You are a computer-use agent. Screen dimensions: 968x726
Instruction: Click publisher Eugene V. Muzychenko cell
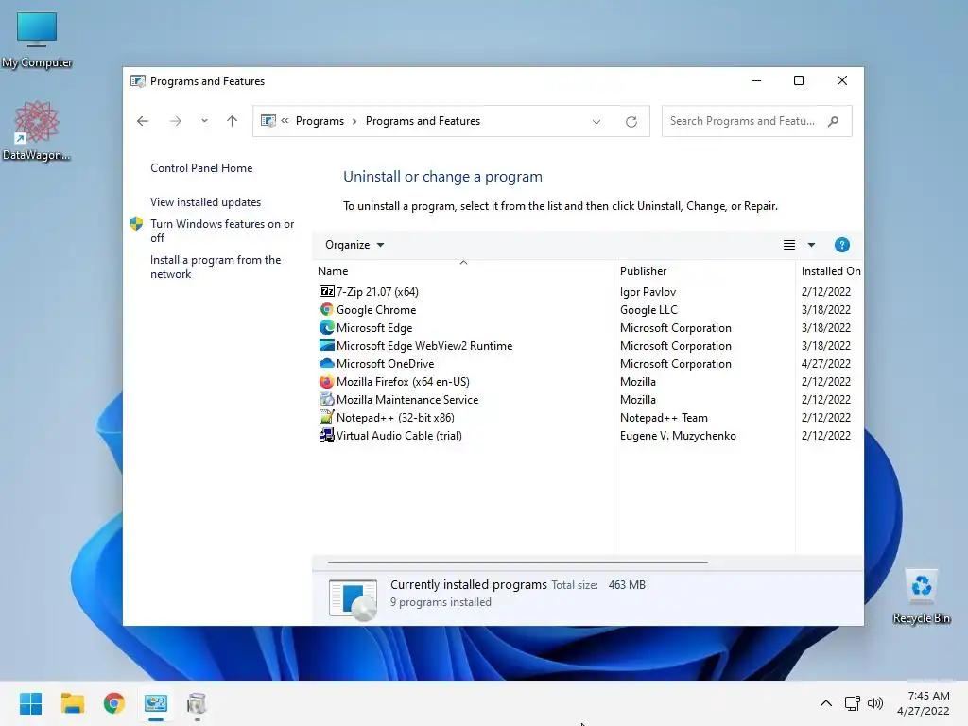point(678,435)
